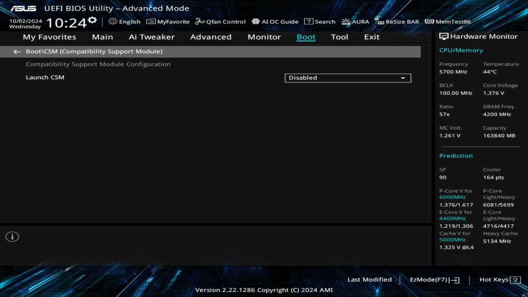This screenshot has width=528, height=297.
Task: Switch to EzMode via the F7 button
Action: pyautogui.click(x=434, y=280)
